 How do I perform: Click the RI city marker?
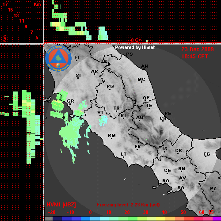click(x=123, y=116)
